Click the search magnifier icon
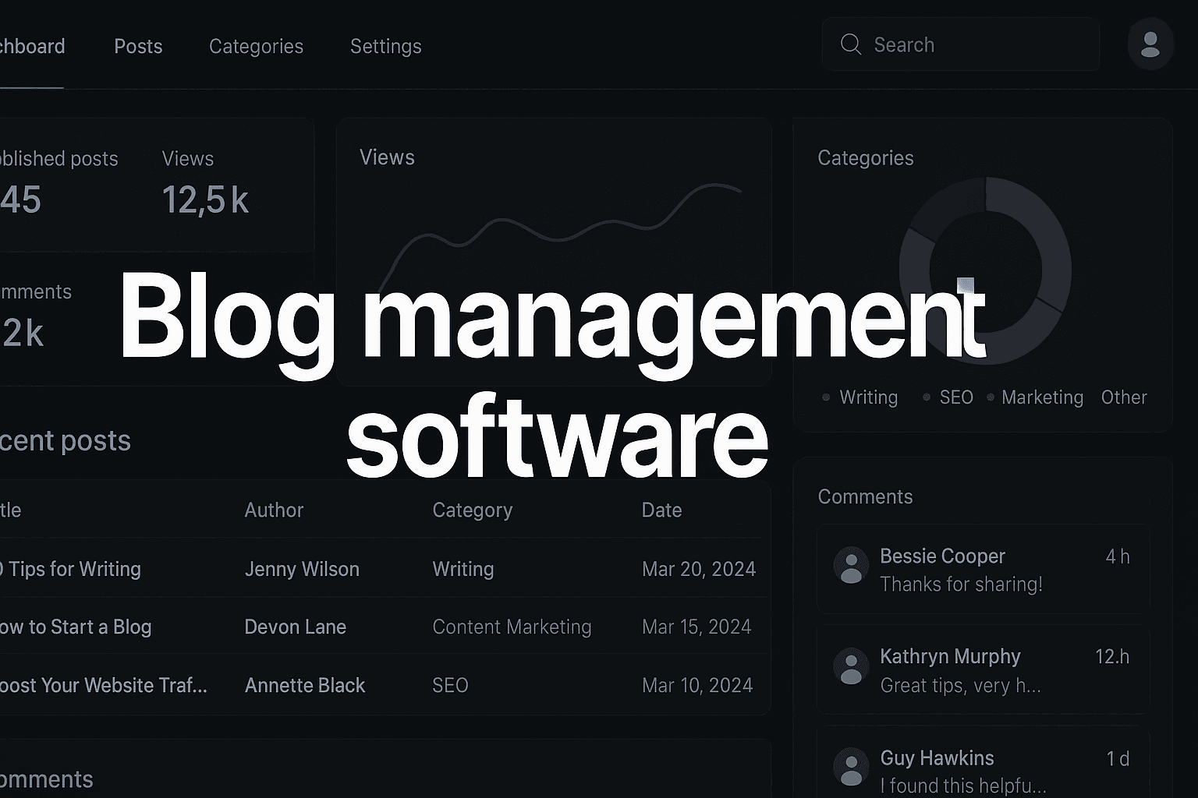Screen dimensions: 1198x798 click(x=851, y=44)
